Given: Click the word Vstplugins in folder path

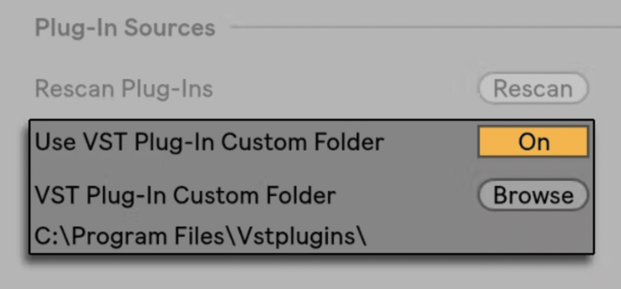Looking at the screenshot, I should coord(314,237).
